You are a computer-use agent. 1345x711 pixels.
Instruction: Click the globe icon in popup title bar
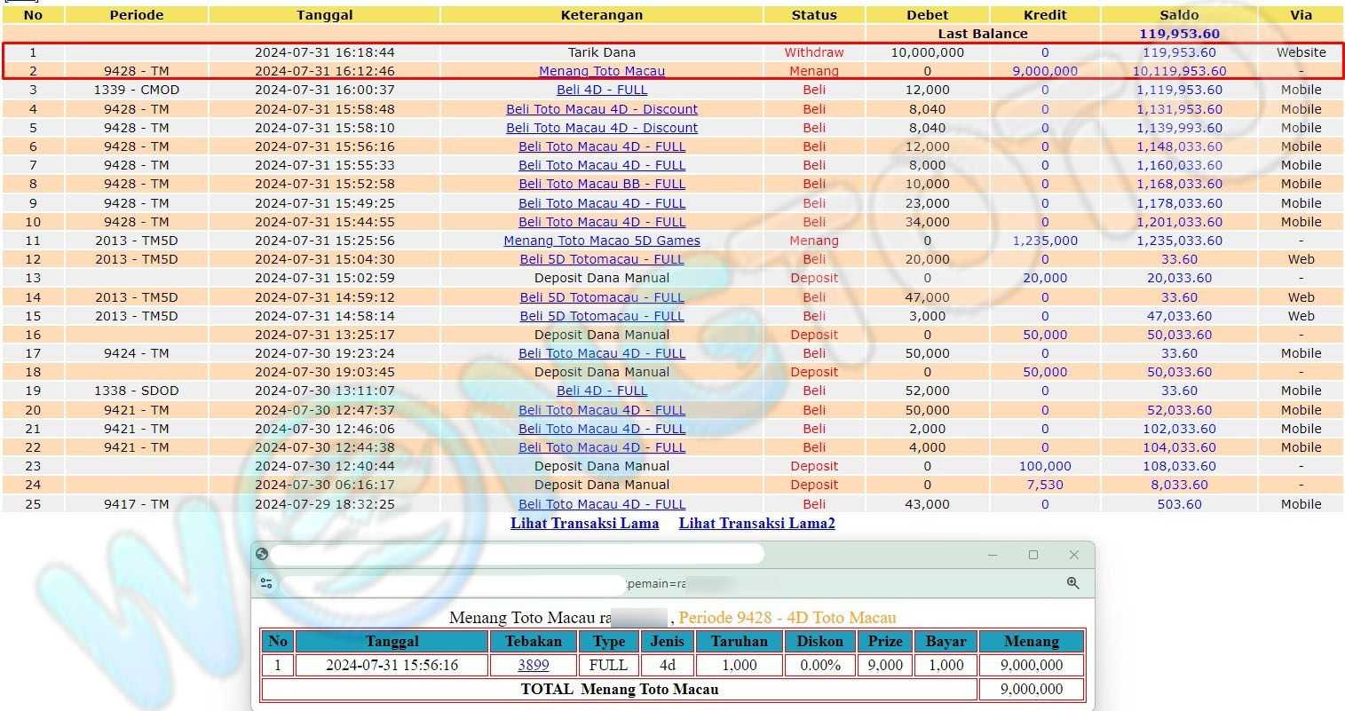tap(262, 555)
